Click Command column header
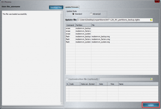This screenshot has height=109, width=161. coord(70,25)
